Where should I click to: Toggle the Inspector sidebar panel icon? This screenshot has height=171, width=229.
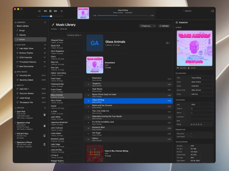pos(212,11)
